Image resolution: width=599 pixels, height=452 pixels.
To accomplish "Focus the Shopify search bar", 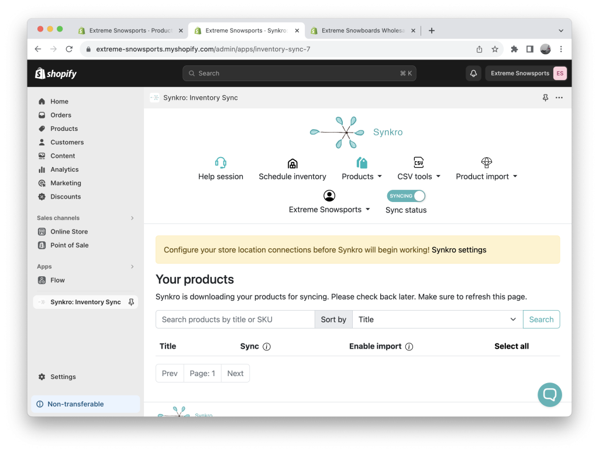I will [299, 73].
